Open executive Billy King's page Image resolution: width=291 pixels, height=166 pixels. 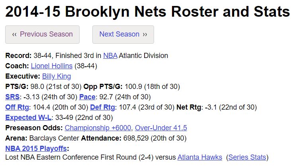point(57,76)
